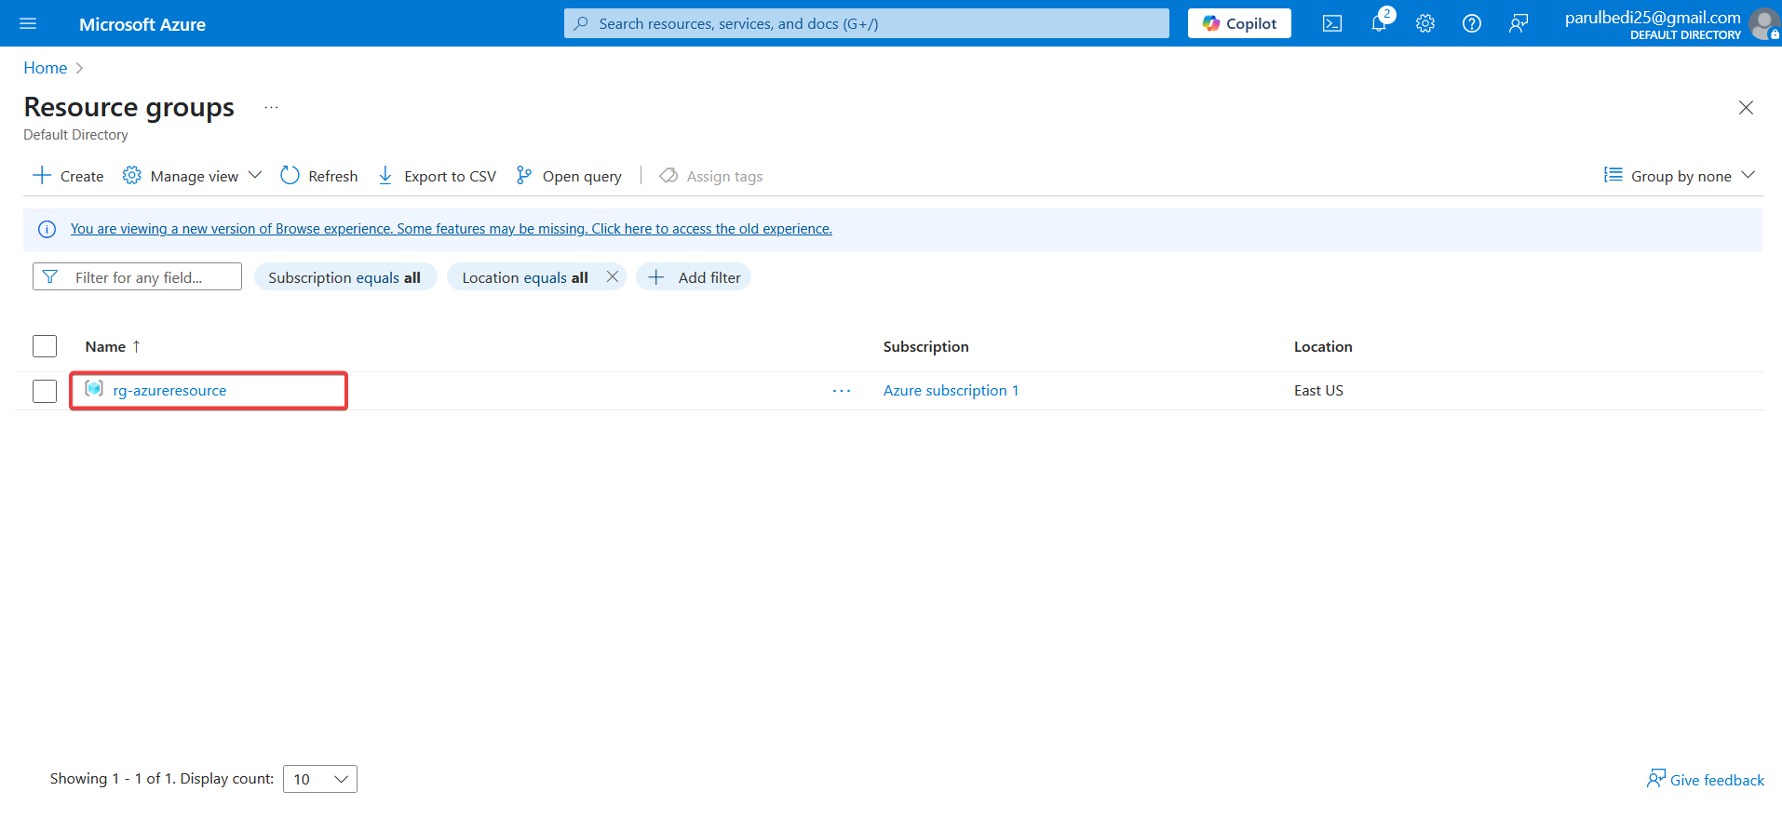The height and width of the screenshot is (818, 1782).
Task: Go to Microsoft Azure home title
Action: 142,24
